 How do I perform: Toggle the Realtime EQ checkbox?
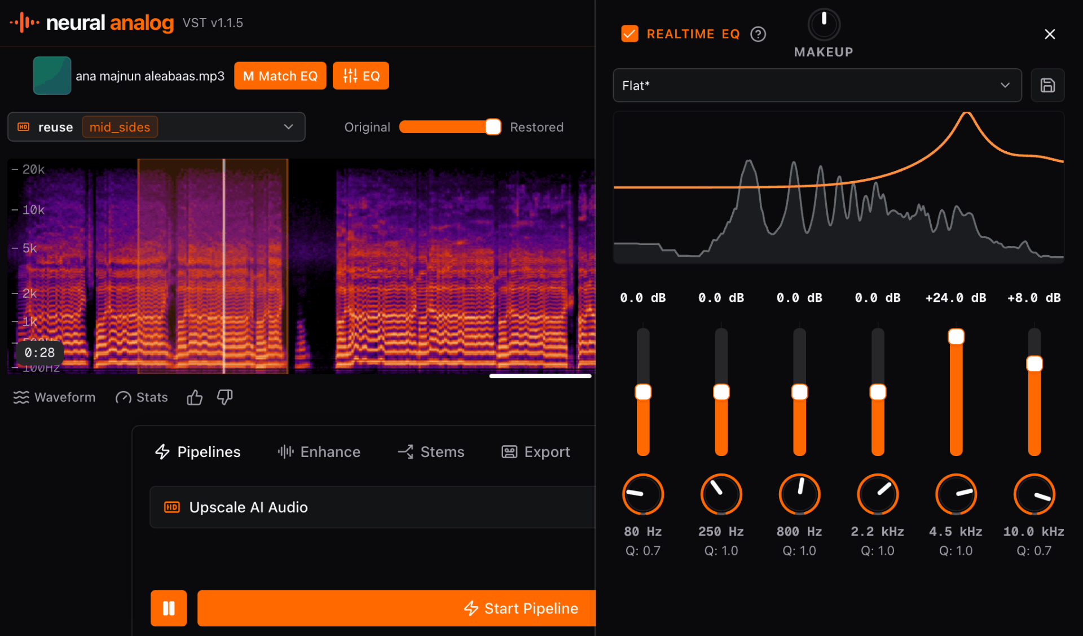point(629,34)
